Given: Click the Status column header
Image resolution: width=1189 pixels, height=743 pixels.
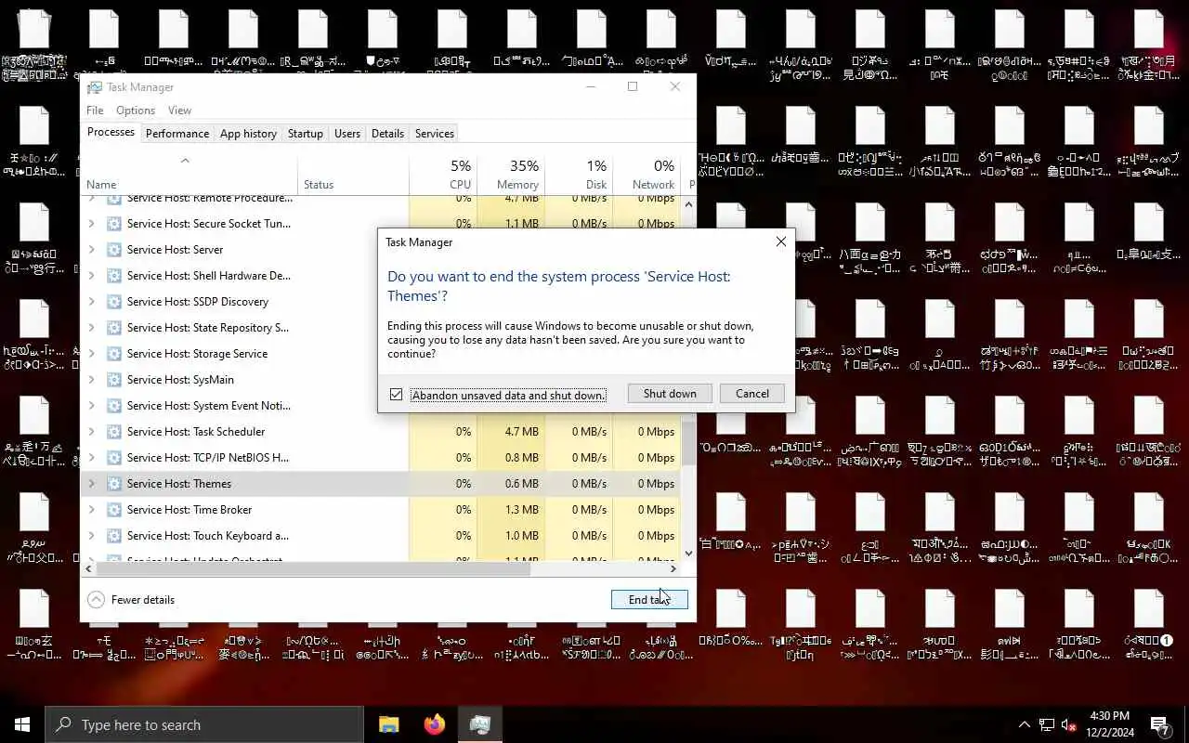Looking at the screenshot, I should [353, 174].
